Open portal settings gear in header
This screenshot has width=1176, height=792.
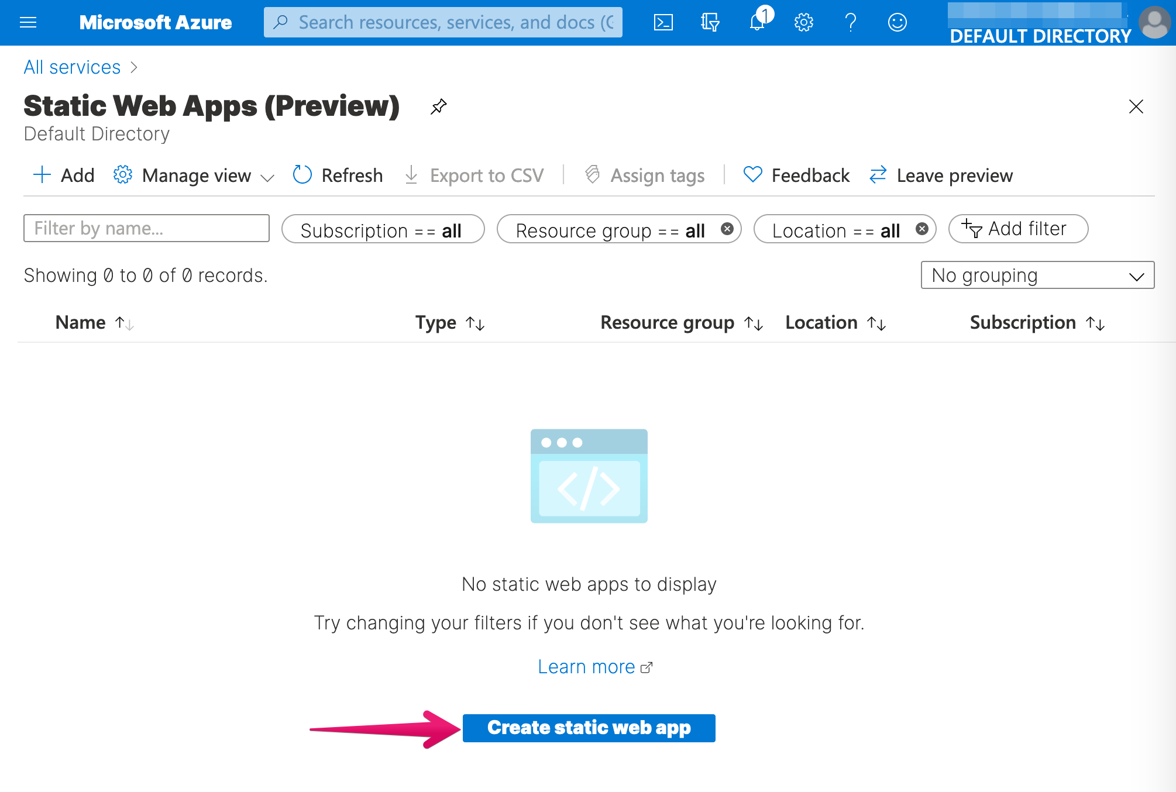(804, 22)
